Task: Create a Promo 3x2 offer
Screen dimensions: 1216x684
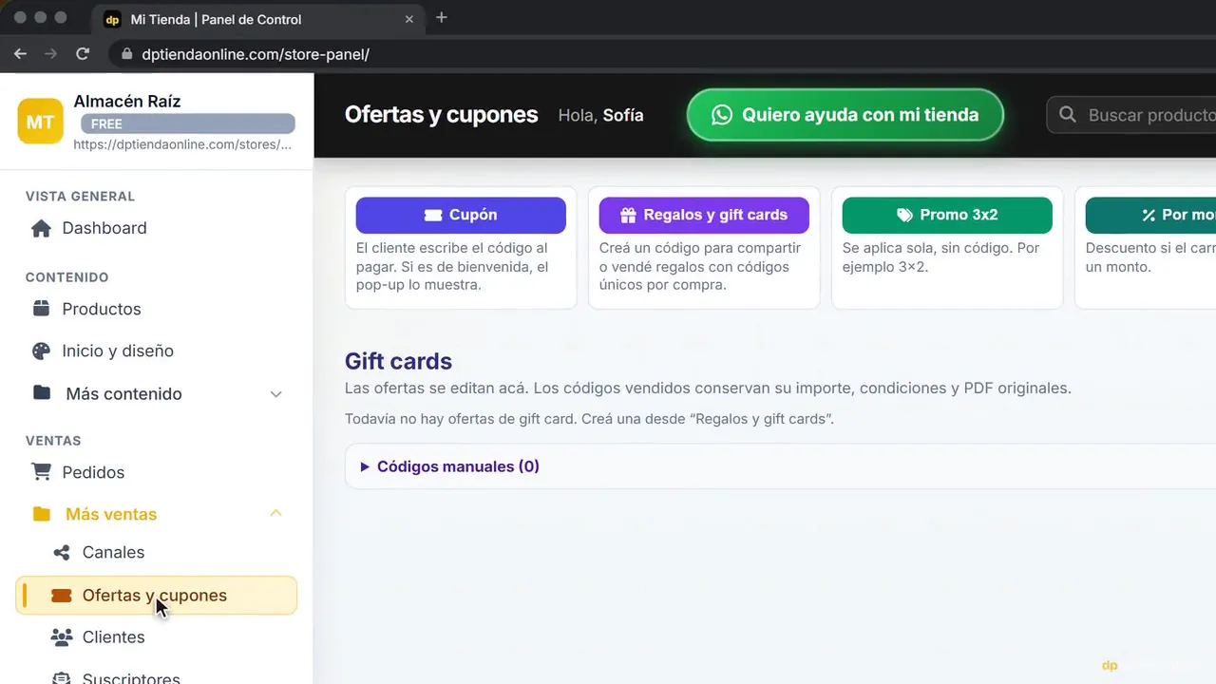Action: pyautogui.click(x=947, y=215)
